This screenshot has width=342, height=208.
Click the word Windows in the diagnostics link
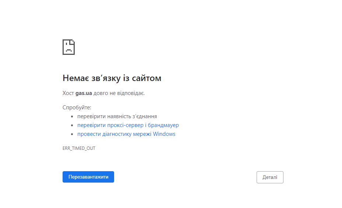(164, 134)
